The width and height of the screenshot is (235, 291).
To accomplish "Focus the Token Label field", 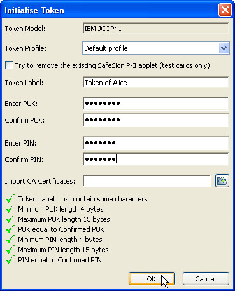I will click(156, 83).
